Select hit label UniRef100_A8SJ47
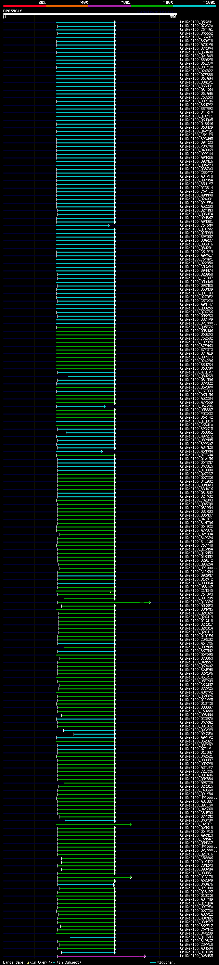The width and height of the screenshot is (219, 965). pyautogui.click(x=196, y=587)
